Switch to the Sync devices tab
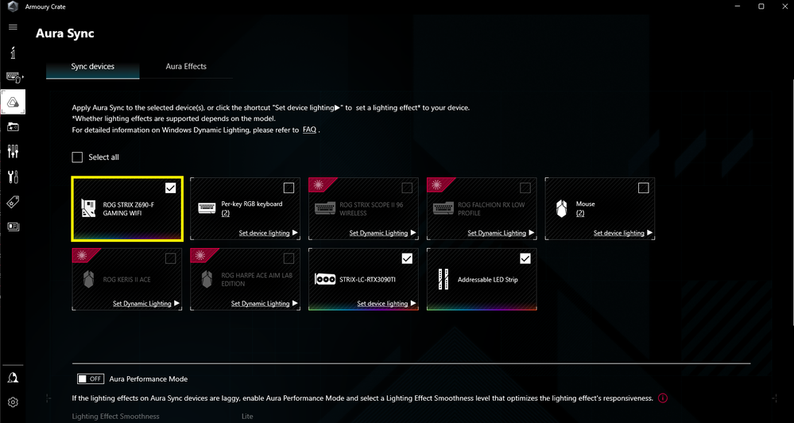The image size is (794, 423). (x=93, y=66)
